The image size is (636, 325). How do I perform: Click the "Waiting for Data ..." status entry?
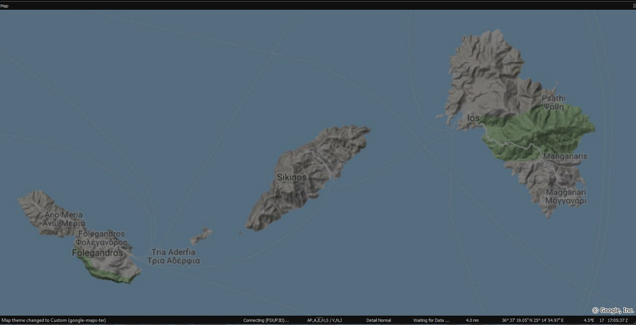(431, 321)
